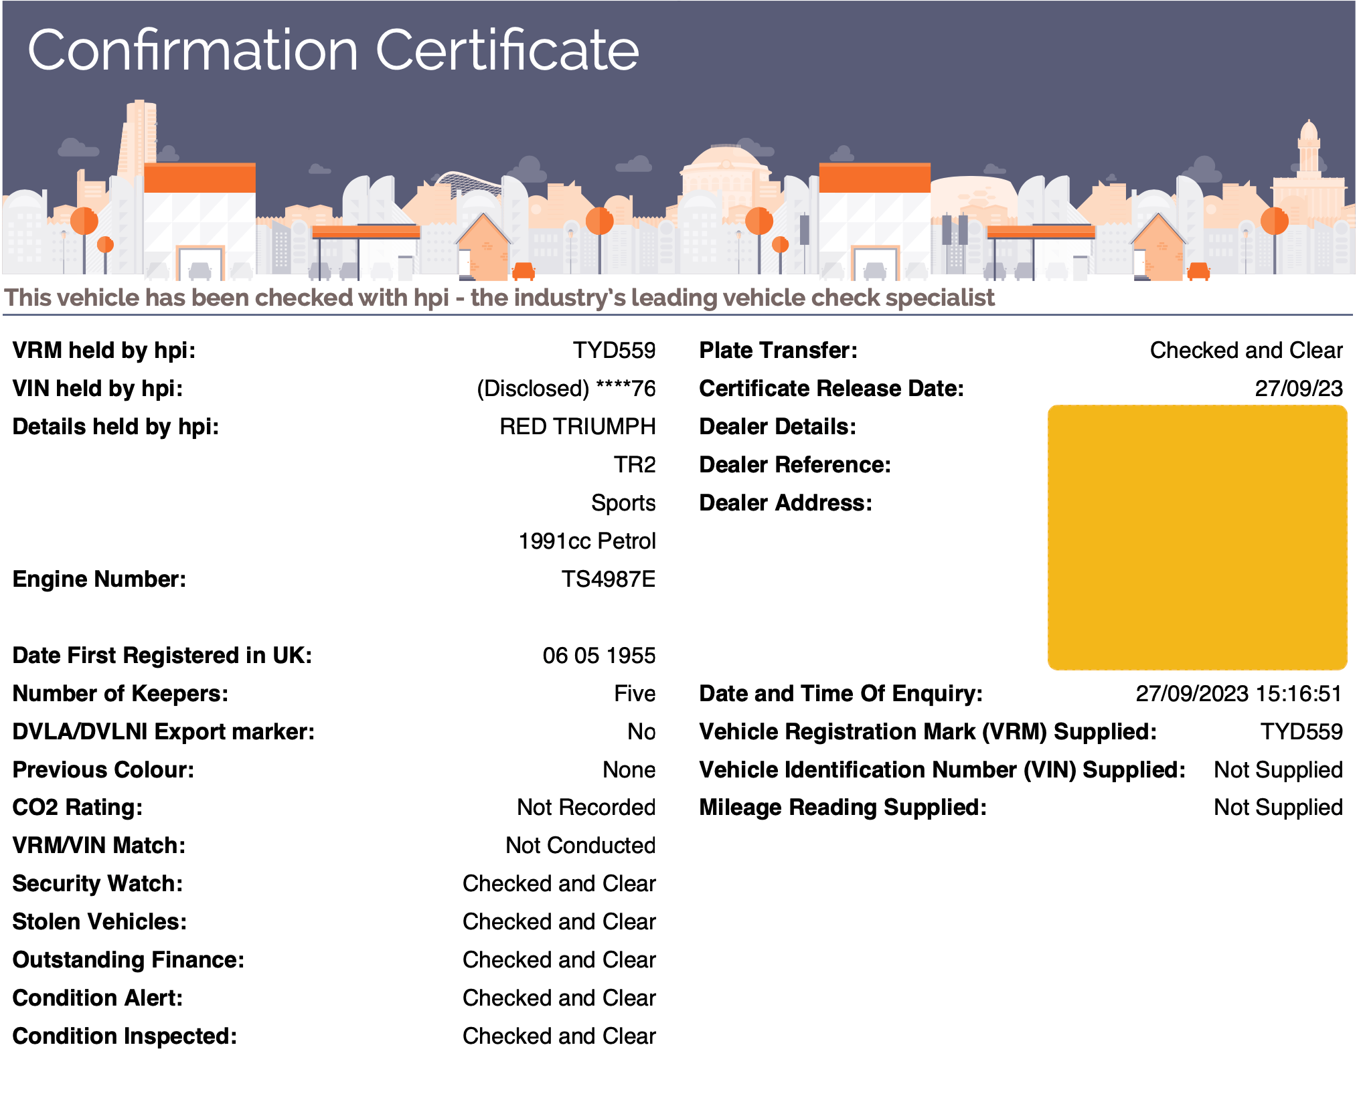Click the RED TRIUMPH vehicle detail
Viewport: 1359px width, 1108px height.
pyautogui.click(x=577, y=426)
